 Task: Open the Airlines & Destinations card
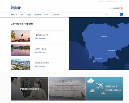pos(105,89)
